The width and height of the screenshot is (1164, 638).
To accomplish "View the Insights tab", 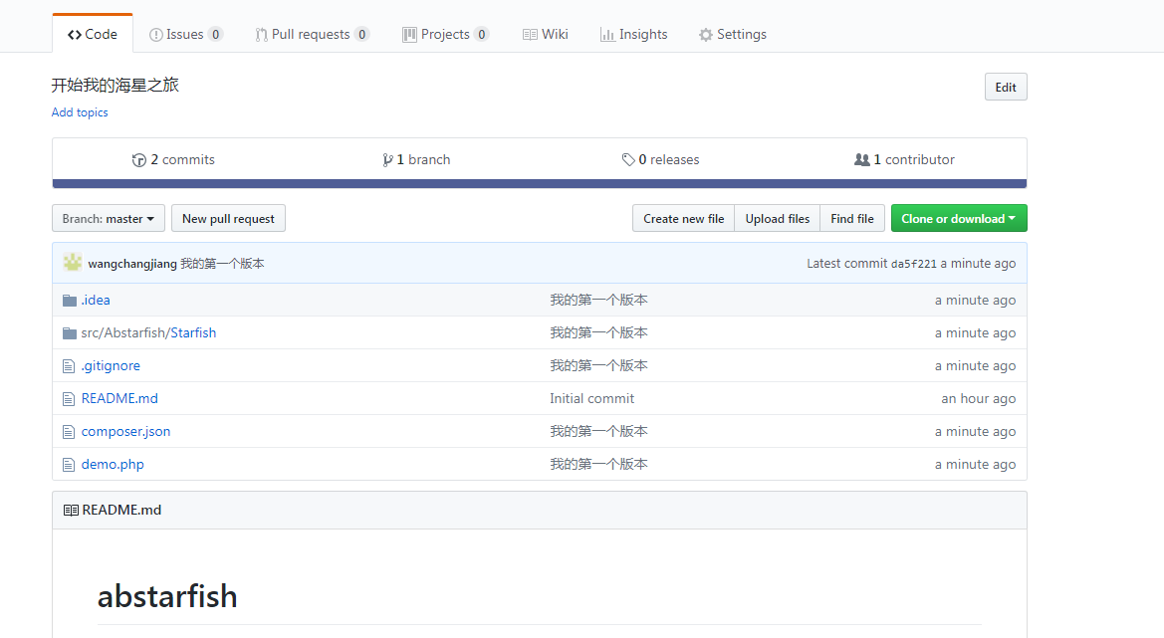I will point(634,34).
